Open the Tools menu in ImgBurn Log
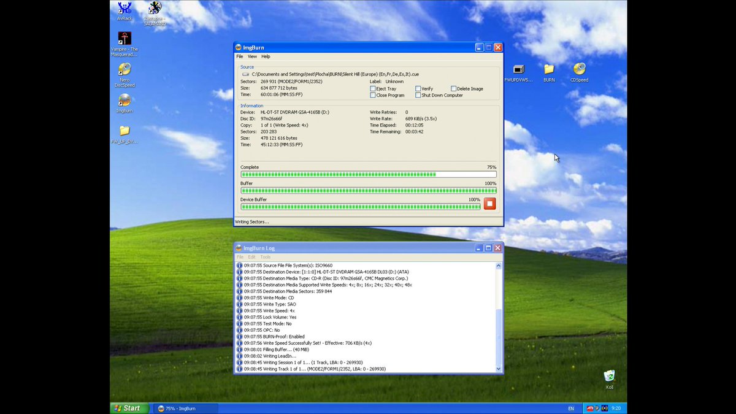Viewport: 736px width, 414px height. 266,257
